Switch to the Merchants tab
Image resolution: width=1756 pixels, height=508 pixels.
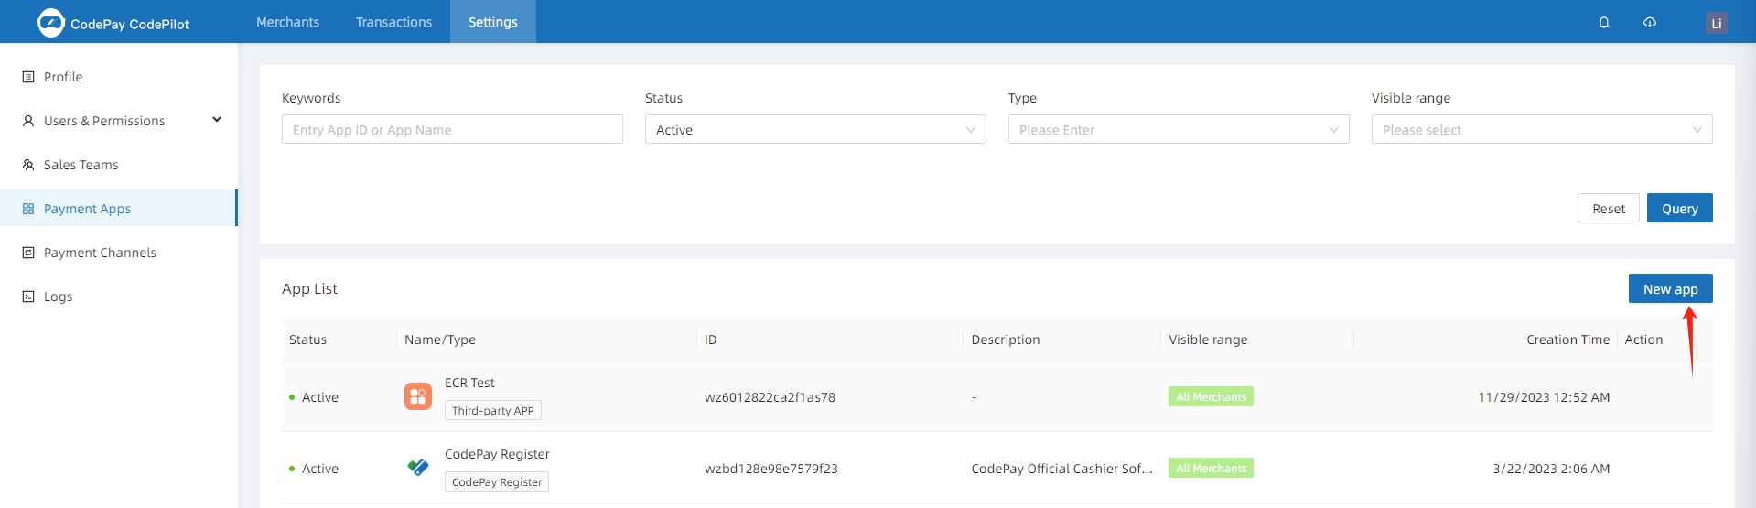pyautogui.click(x=287, y=22)
